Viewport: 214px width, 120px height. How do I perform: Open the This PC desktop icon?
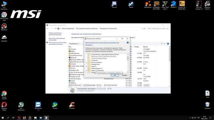pos(4,5)
